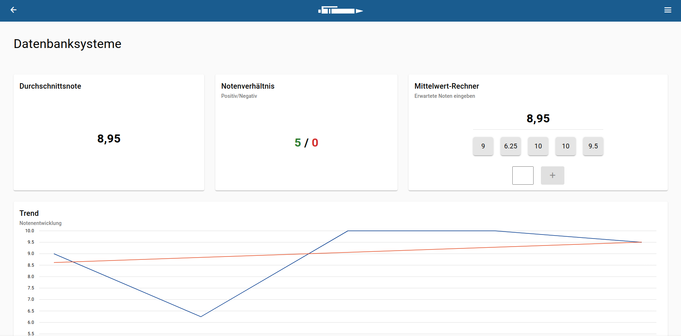Click the 10.0 y-axis label
The height and width of the screenshot is (336, 681).
coord(29,231)
